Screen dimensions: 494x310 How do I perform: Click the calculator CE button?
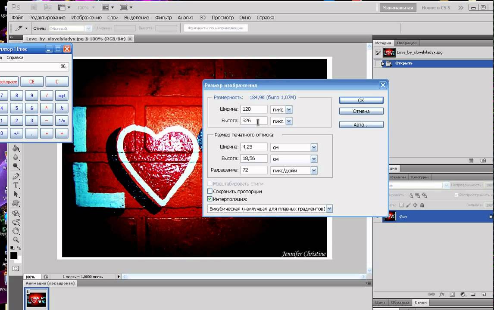point(32,81)
